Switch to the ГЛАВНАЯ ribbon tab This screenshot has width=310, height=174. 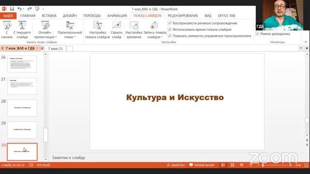click(x=28, y=16)
